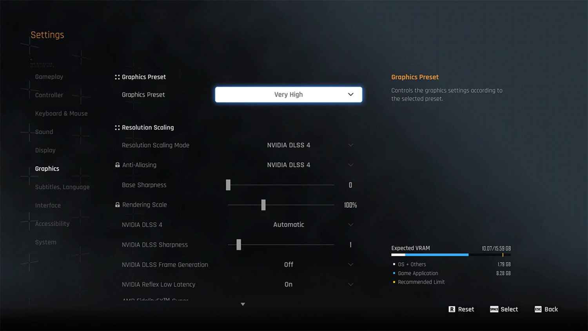Click the yellow square beside Recommended Limit legend
This screenshot has height=331, width=588.
393,282
